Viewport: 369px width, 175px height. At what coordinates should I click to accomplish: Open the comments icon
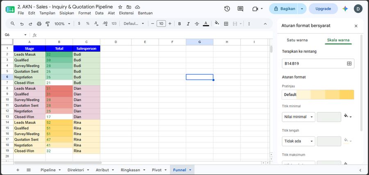point(240,9)
